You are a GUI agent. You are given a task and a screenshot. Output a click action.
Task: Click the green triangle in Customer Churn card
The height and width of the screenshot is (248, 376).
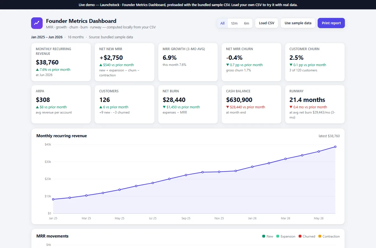[x=291, y=65]
